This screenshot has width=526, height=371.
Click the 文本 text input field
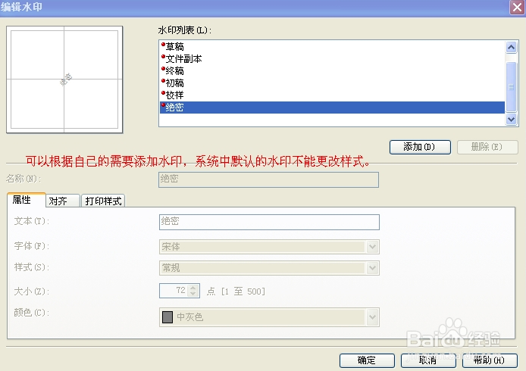click(x=269, y=222)
